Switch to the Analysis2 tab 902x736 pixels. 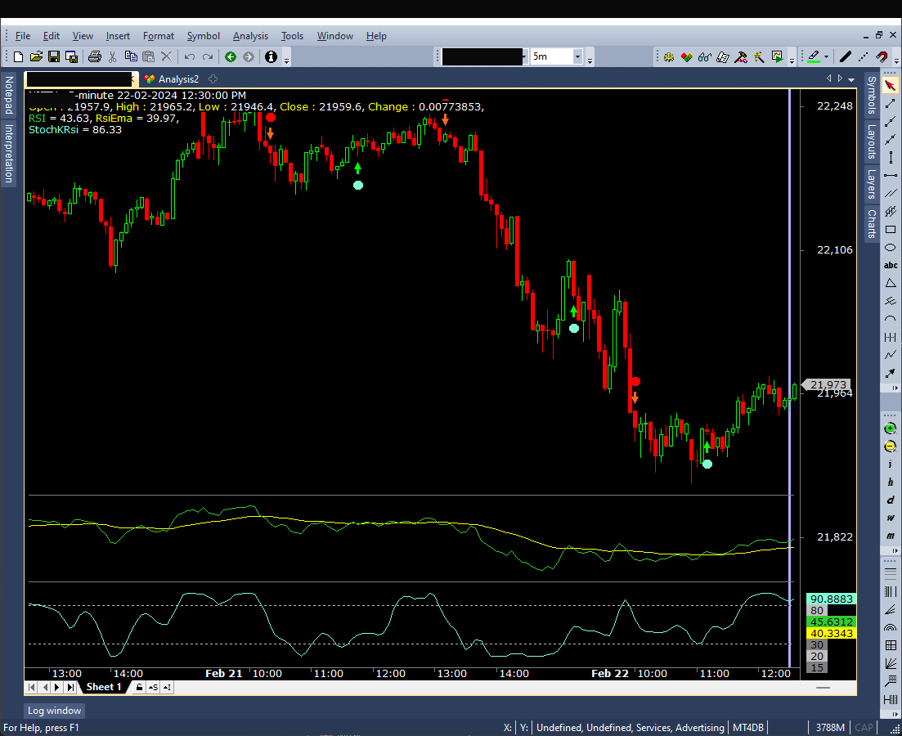point(172,79)
